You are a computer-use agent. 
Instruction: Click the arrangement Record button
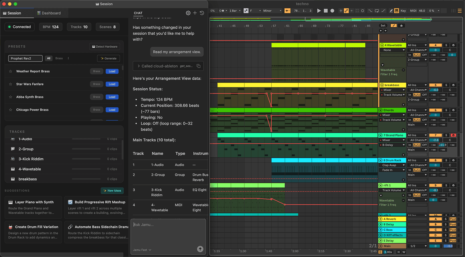click(332, 11)
